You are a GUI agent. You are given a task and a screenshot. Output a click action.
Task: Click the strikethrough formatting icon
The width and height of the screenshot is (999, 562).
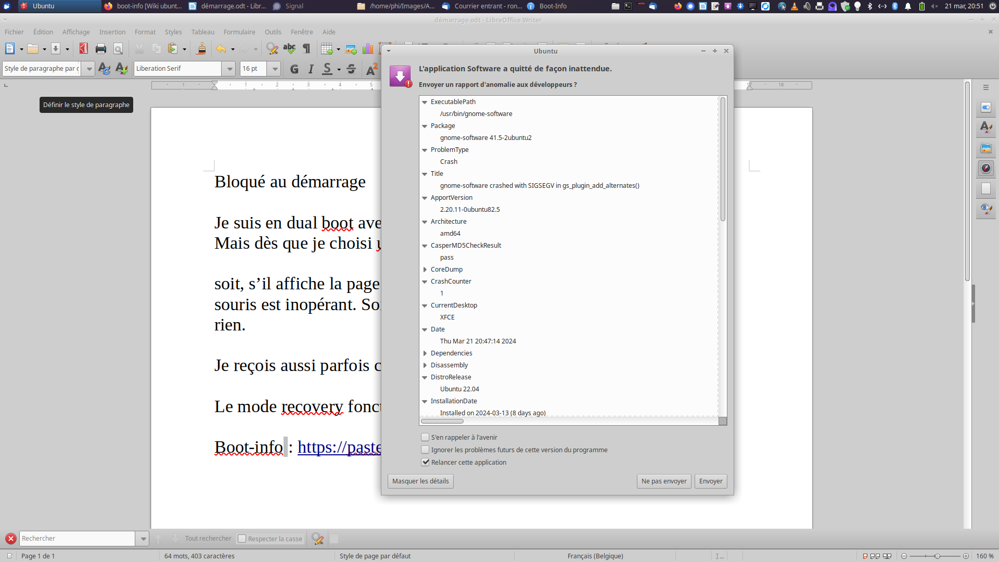pyautogui.click(x=351, y=69)
